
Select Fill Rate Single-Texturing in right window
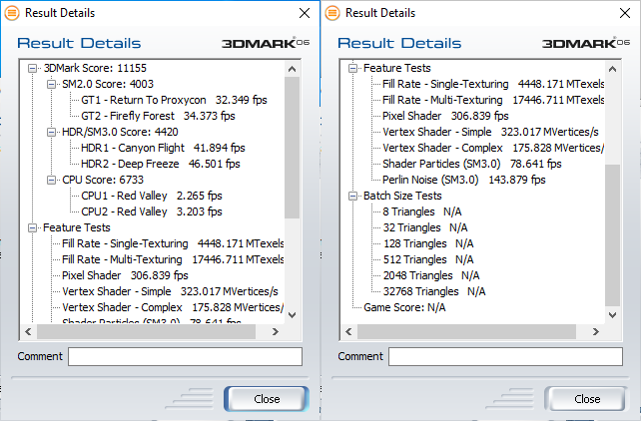point(493,84)
